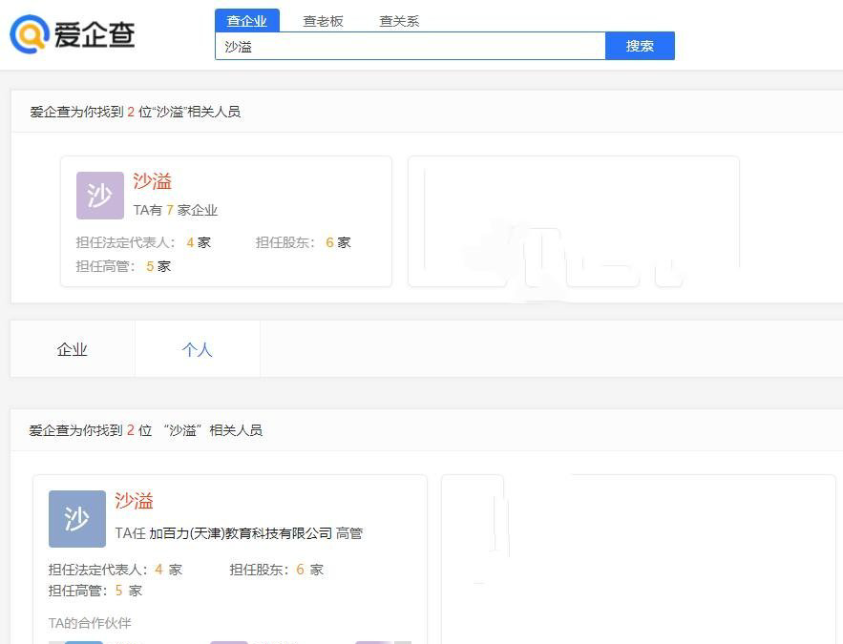
Task: Open the 沙溢 name link in lower card
Action: tap(134, 501)
